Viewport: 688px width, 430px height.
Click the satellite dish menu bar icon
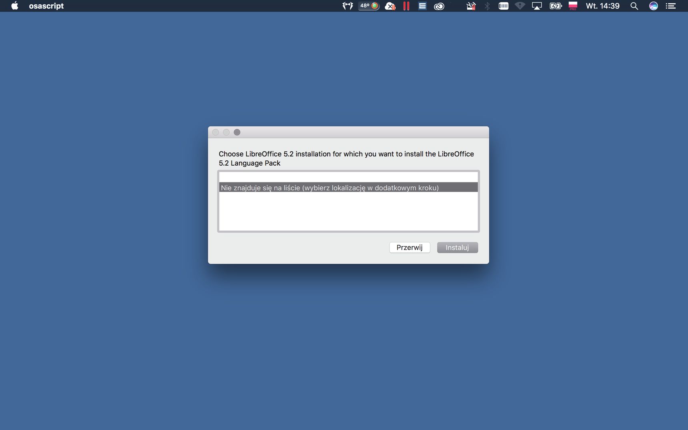click(x=471, y=6)
